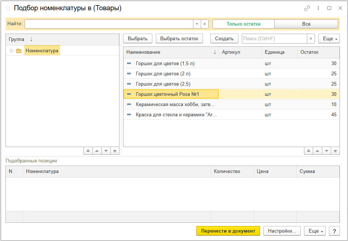Select row Горшок цветочный Роза №1
The image size is (348, 241).
point(232,94)
